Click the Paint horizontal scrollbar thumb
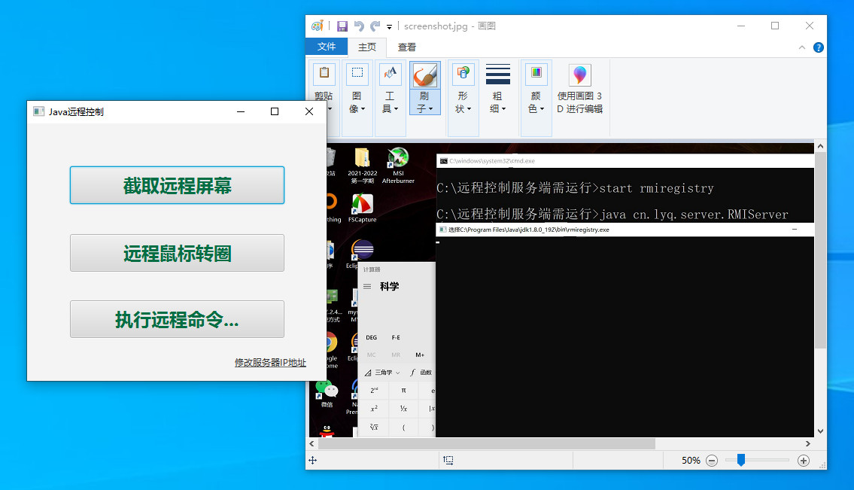Image resolution: width=854 pixels, height=490 pixels. [486, 443]
